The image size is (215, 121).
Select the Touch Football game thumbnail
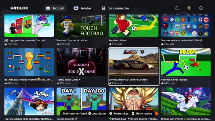(81, 26)
